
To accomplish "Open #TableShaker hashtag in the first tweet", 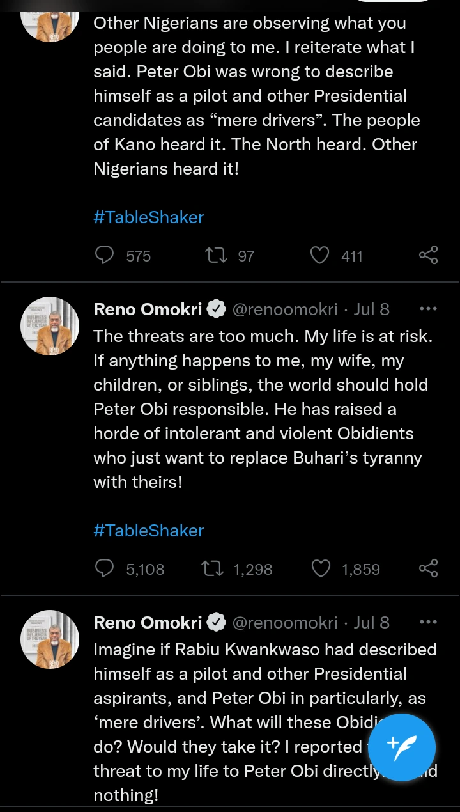I will point(148,217).
